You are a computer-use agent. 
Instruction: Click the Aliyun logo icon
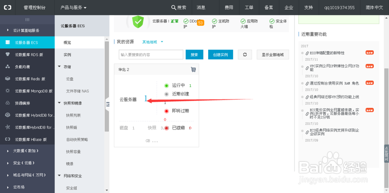pos(7,7)
